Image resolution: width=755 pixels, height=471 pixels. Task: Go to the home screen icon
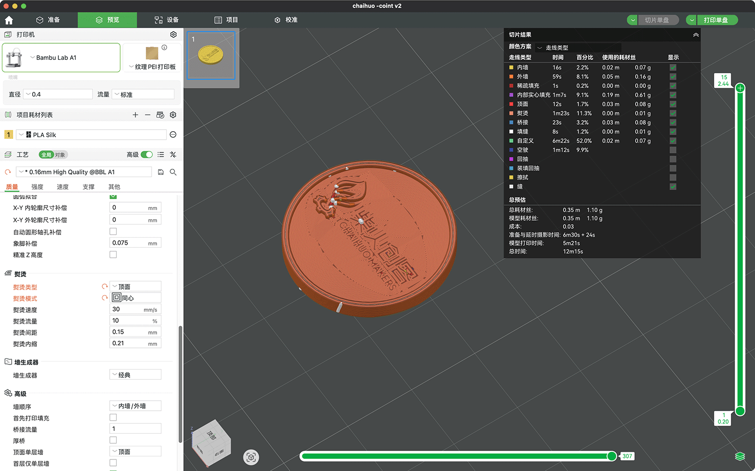click(9, 20)
